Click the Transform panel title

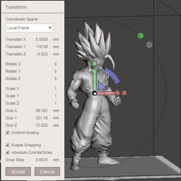(16, 7)
